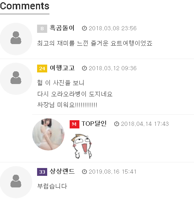The image size is (194, 199).
Task: Click the red M badge
Action: click(x=75, y=124)
